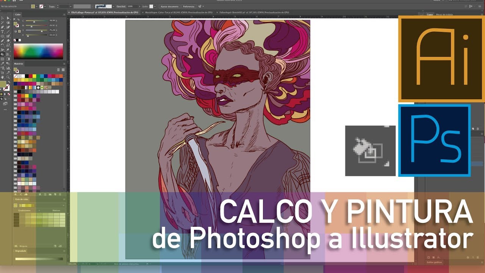The height and width of the screenshot is (273, 485).
Task: Click zoom level field showing 105,03%
Action: tap(72, 264)
